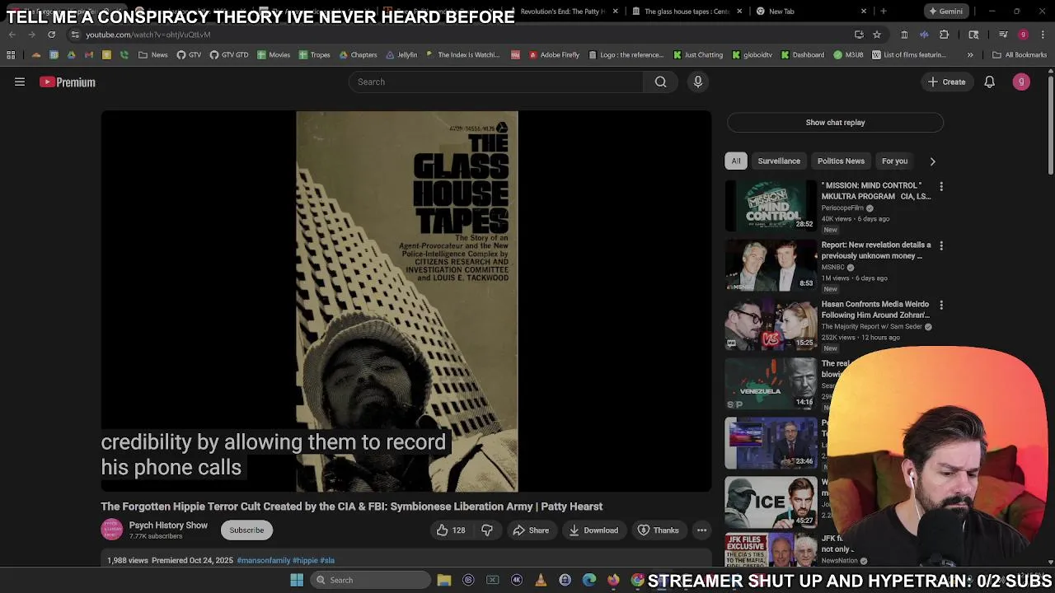Open Firefox from the taskbar
The image size is (1055, 593).
[613, 580]
